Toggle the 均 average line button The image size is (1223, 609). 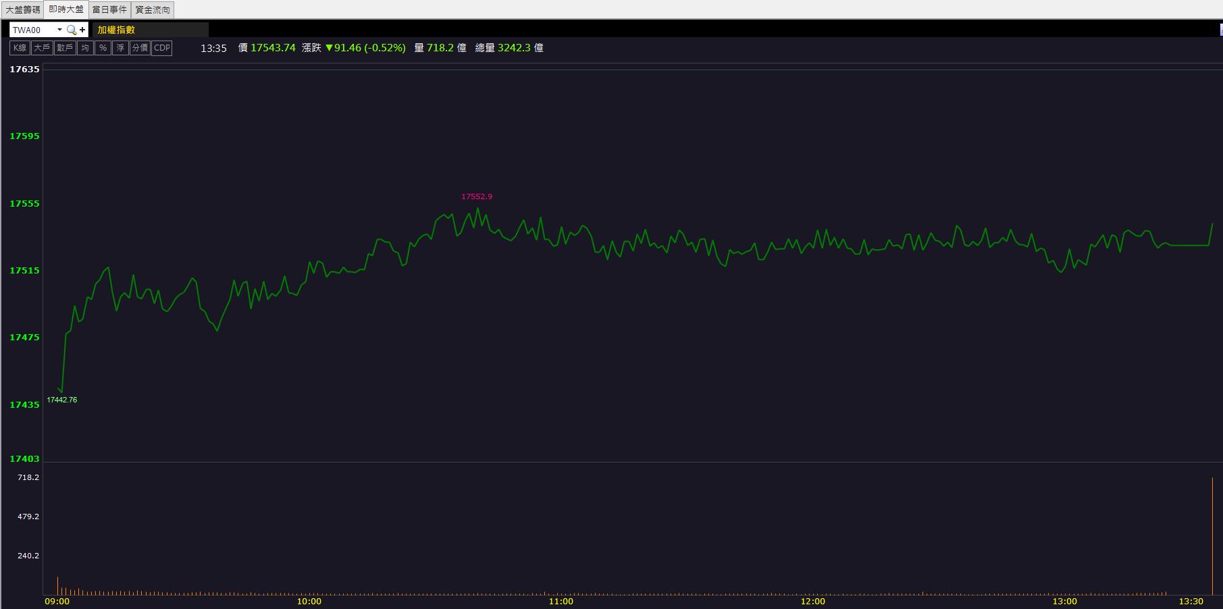pyautogui.click(x=85, y=48)
